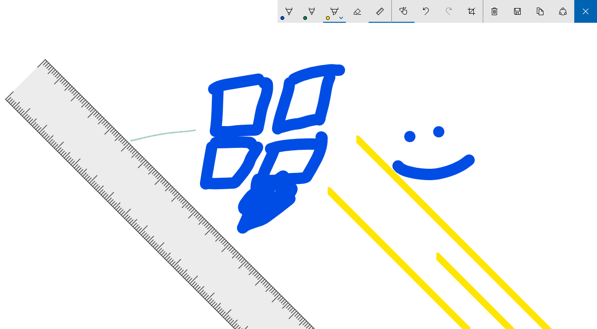Open the highlighter color dropdown chevron
Screen dimensions: 597x329
341,18
